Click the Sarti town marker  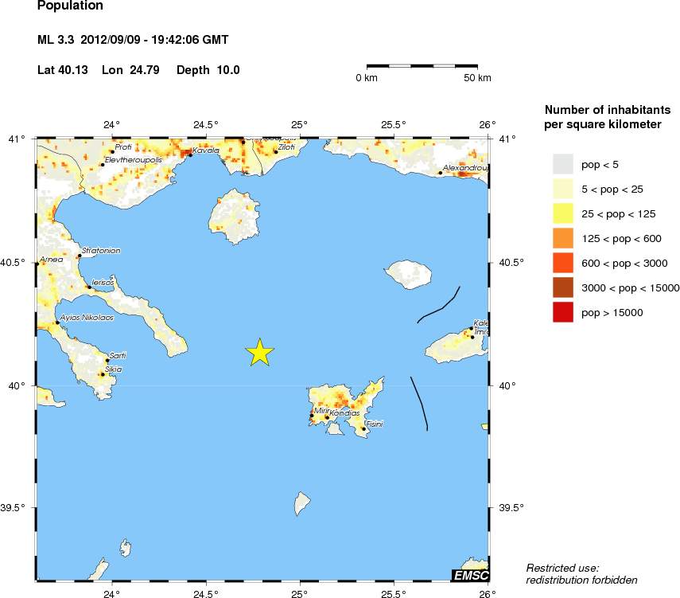107,361
